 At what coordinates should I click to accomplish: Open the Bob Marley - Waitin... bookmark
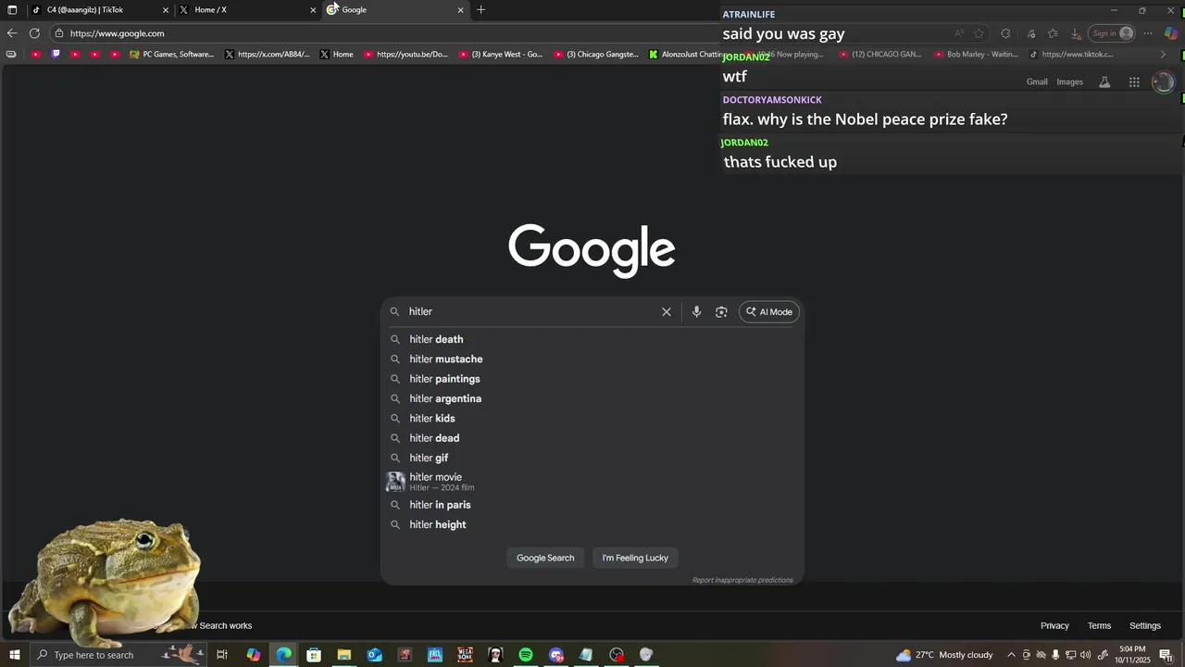(977, 54)
